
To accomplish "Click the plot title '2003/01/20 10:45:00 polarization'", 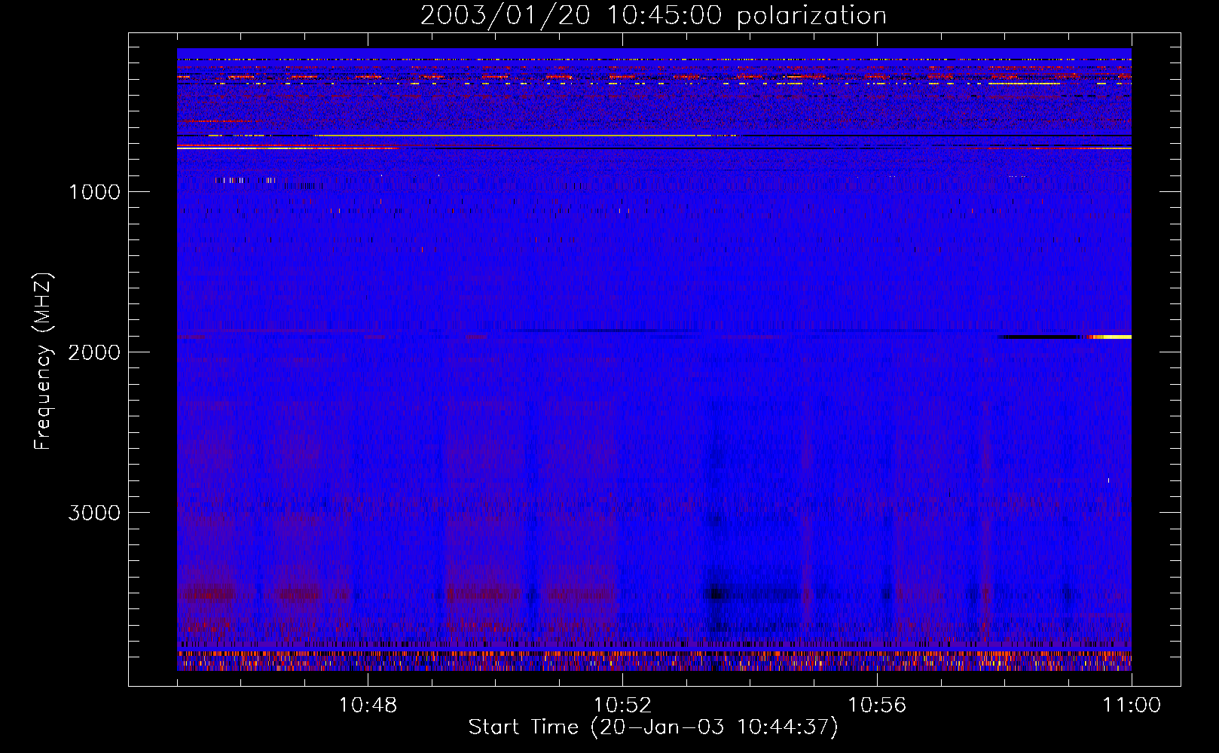I will coord(653,16).
